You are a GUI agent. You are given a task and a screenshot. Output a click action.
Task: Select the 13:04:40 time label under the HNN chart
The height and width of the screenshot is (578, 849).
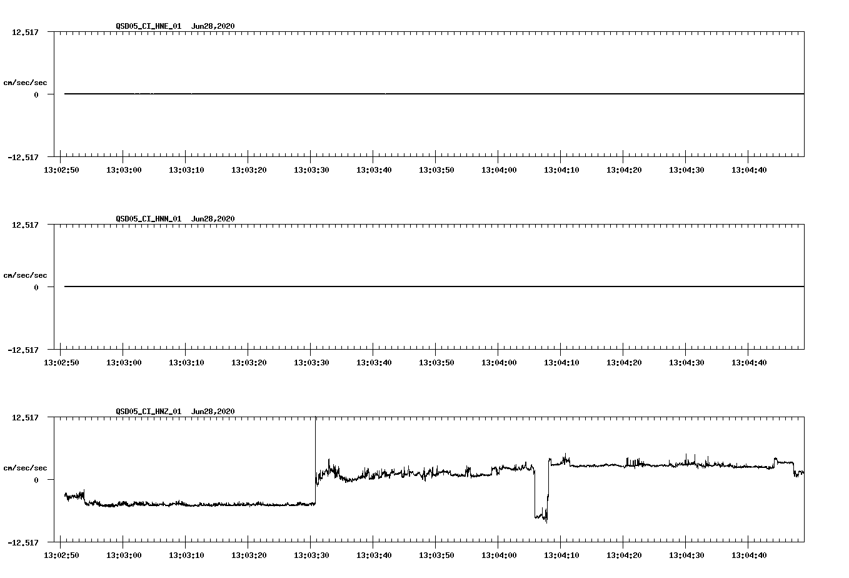coord(749,363)
